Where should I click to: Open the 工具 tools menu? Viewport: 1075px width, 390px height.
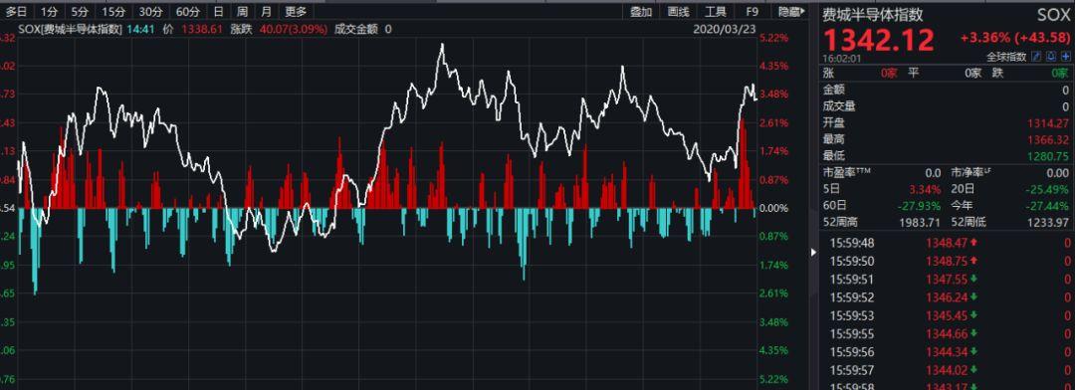(715, 12)
